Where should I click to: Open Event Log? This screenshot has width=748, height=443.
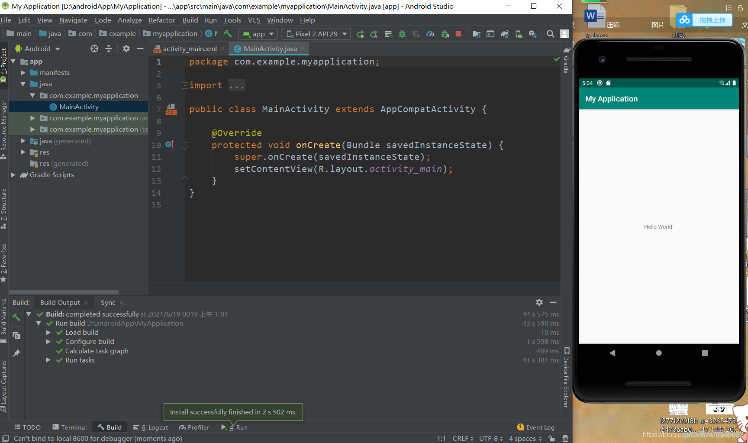(536, 427)
